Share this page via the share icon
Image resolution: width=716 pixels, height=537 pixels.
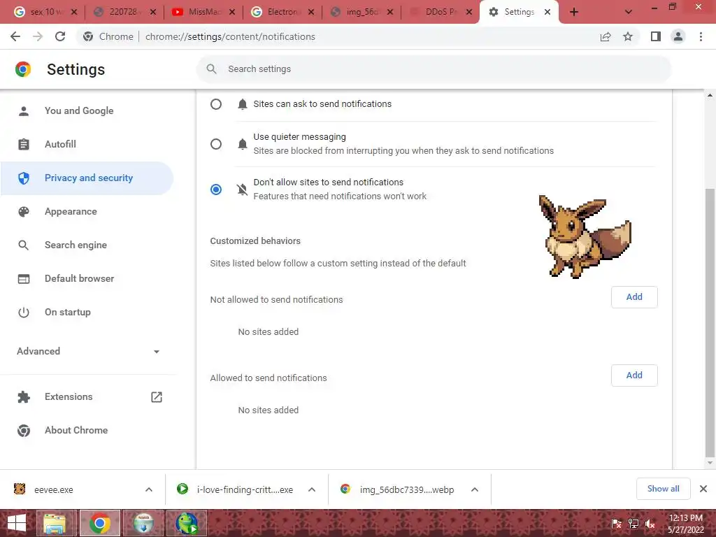click(606, 36)
